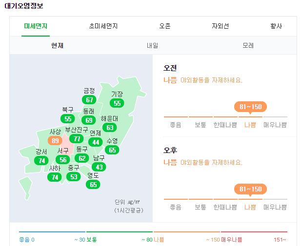The image size is (302, 246).
Task: Switch to the 초미세먼지 tab
Action: (103, 26)
